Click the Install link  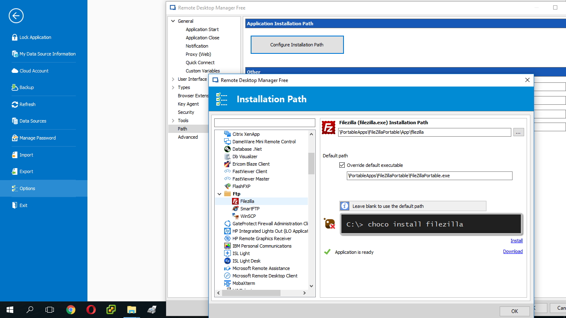coord(517,241)
